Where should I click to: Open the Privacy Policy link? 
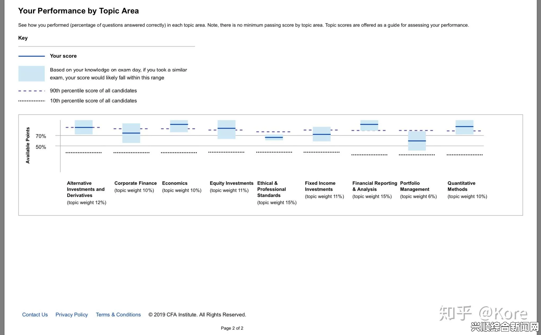point(71,315)
